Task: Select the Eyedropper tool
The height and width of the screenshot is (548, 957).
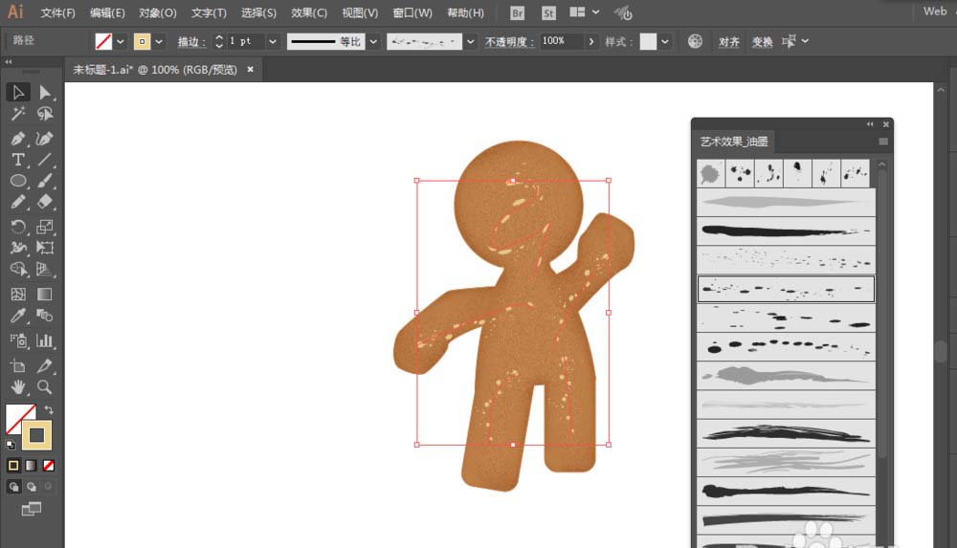Action: pos(17,316)
